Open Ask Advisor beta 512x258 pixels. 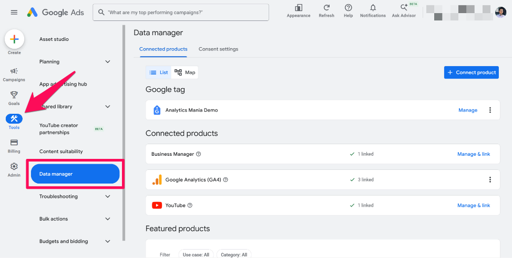404,10
